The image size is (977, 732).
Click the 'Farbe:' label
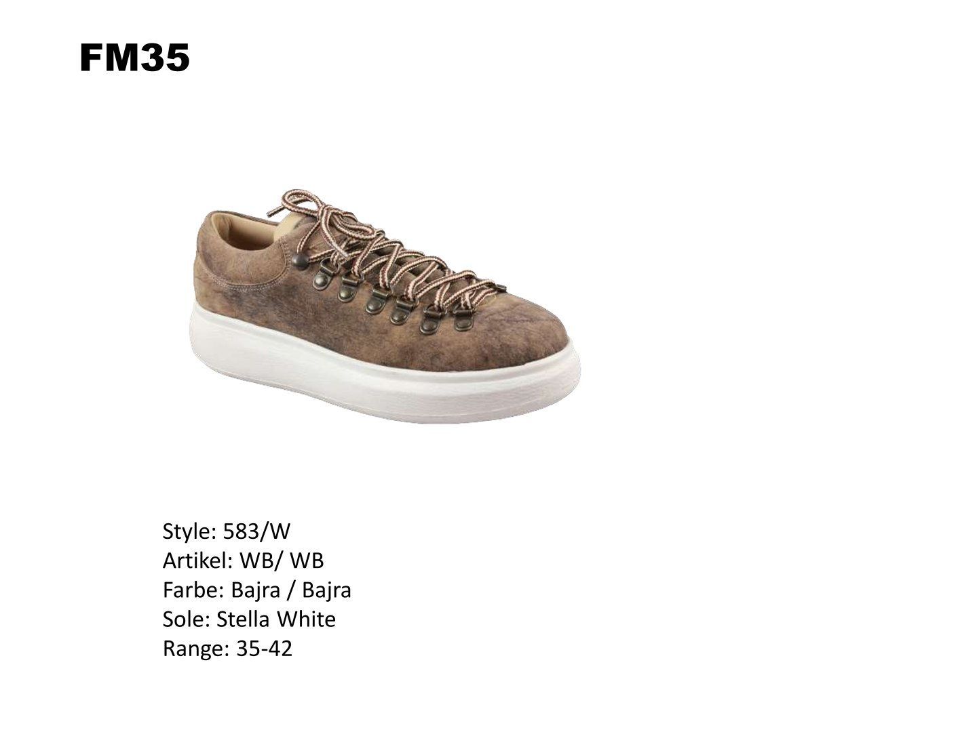click(193, 590)
